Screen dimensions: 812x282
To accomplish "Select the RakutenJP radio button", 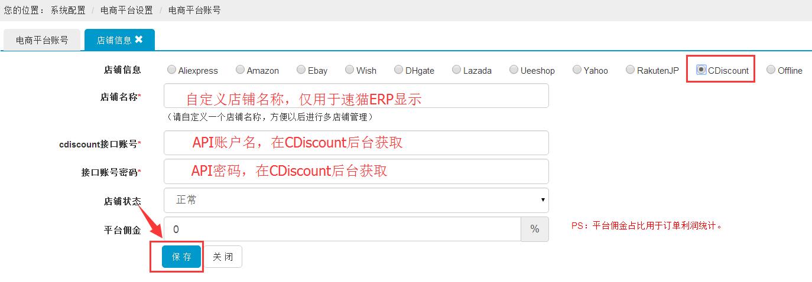I will click(630, 70).
